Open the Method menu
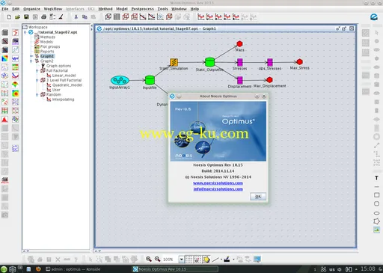The height and width of the screenshot is (273, 383). pos(105,9)
